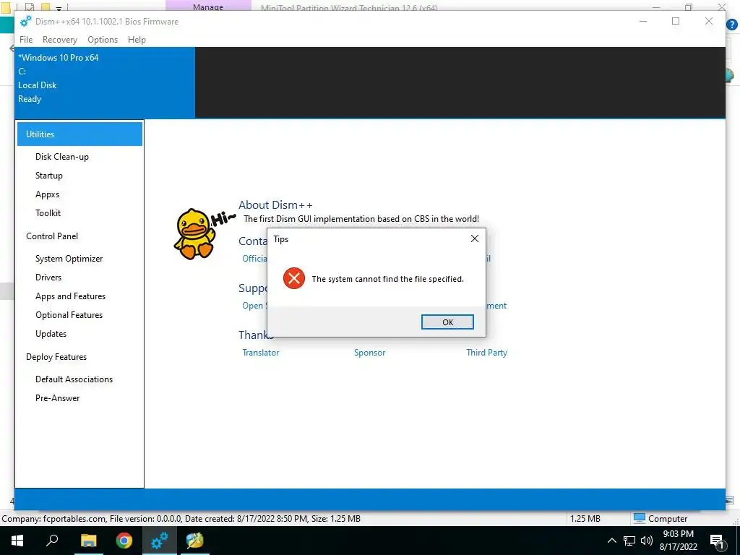The width and height of the screenshot is (740, 555).
Task: Select the Windows 10 Pro x64 image tile
Action: click(x=105, y=82)
